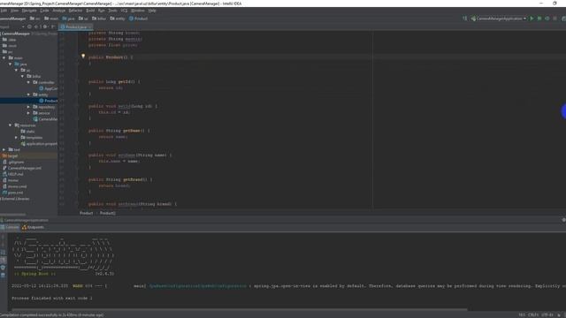Open the Code menu
Image resolution: width=566 pixels, height=318 pixels.
coord(44,11)
